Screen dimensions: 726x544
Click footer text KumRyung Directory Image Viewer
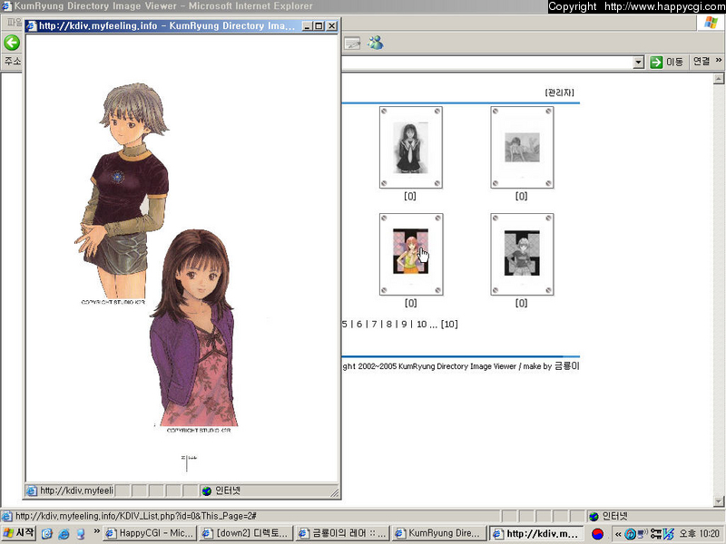[457, 366]
